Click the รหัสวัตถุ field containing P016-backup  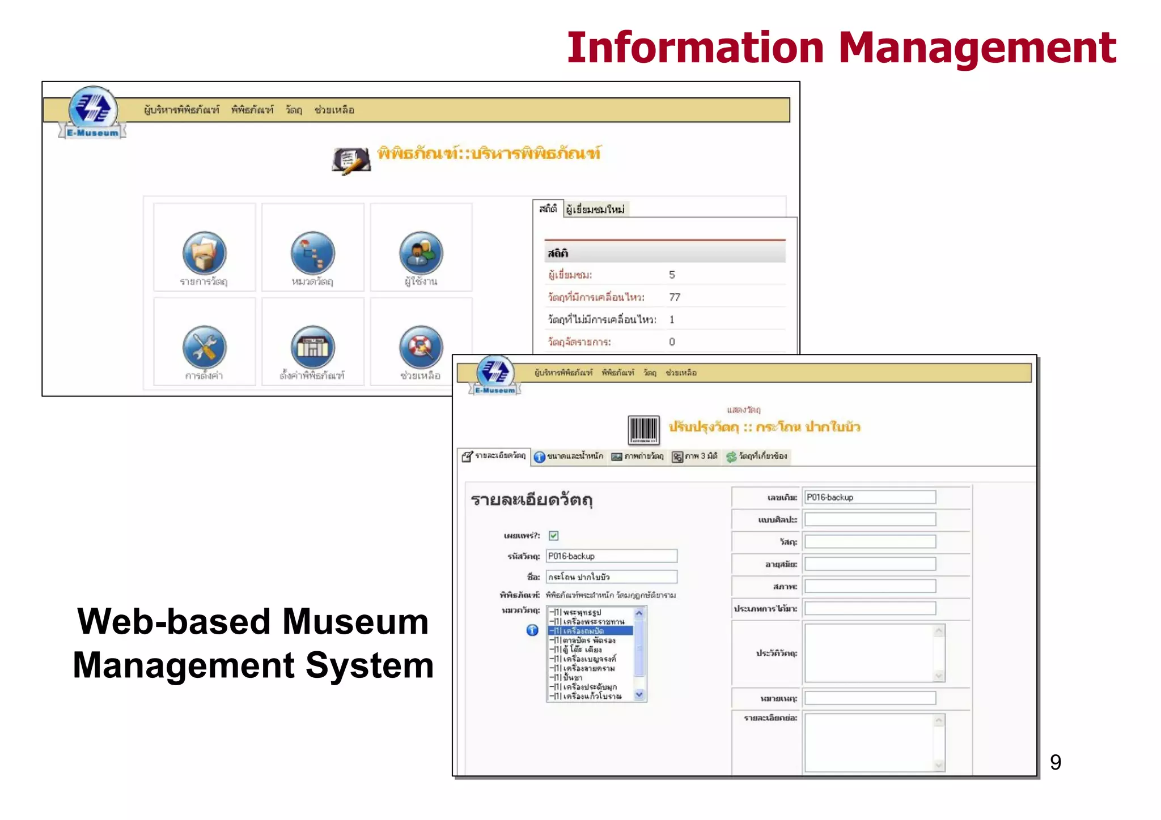point(612,556)
